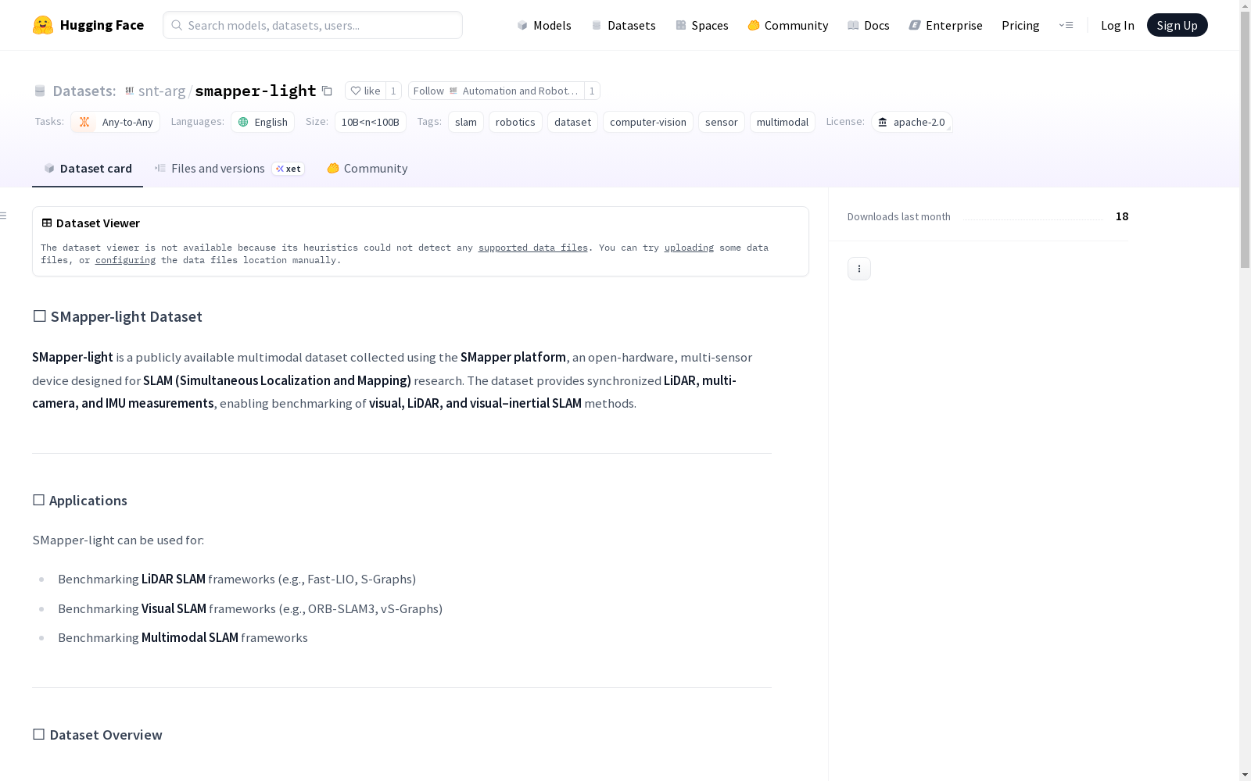The height and width of the screenshot is (781, 1251).
Task: Filter by the multimodal tag
Action: click(x=783, y=122)
